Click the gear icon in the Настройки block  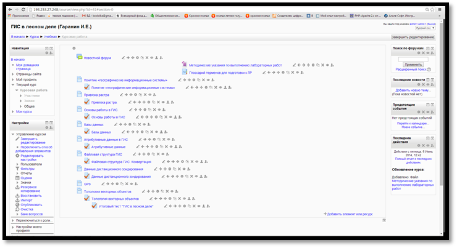(x=47, y=128)
